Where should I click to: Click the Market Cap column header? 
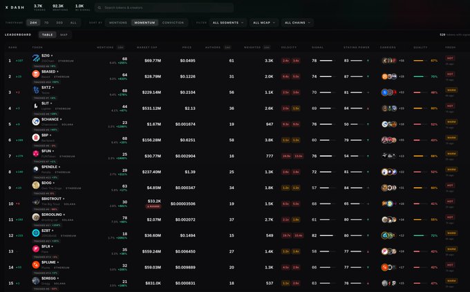point(147,48)
